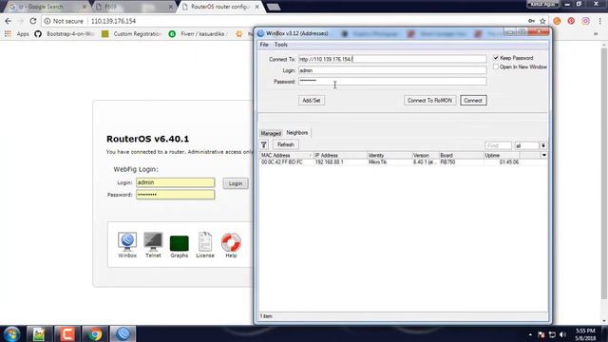The image size is (608, 342).
Task: Sort by the Uptime column header
Action: [x=502, y=155]
